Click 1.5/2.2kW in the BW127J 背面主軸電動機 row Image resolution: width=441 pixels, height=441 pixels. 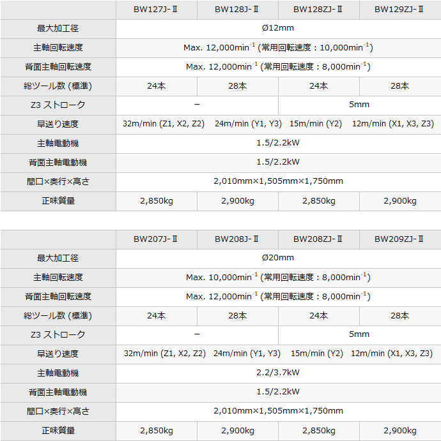coord(278,162)
